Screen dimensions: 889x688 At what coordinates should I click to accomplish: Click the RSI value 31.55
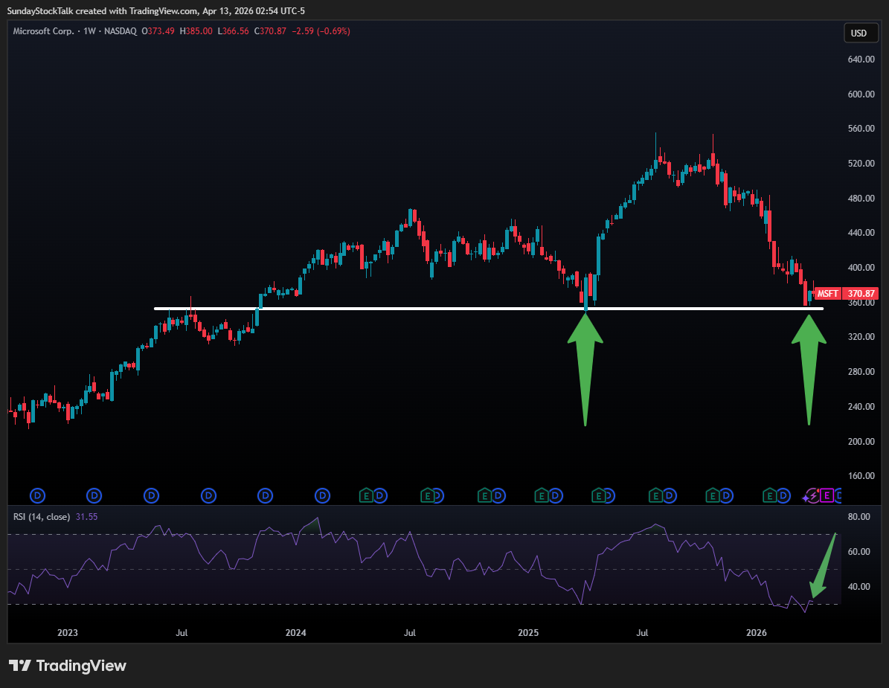pyautogui.click(x=87, y=517)
